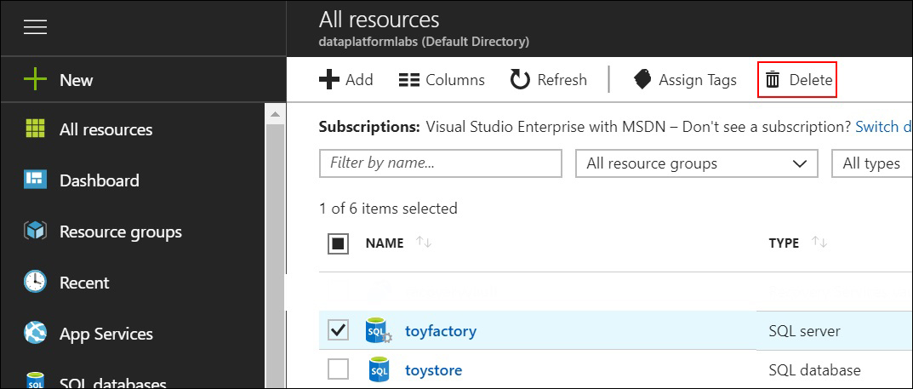The height and width of the screenshot is (389, 913).
Task: Sort by NAME using sort arrows
Action: coord(424,243)
